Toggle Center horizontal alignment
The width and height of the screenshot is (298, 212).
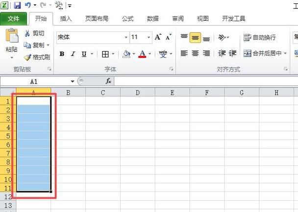[195, 53]
